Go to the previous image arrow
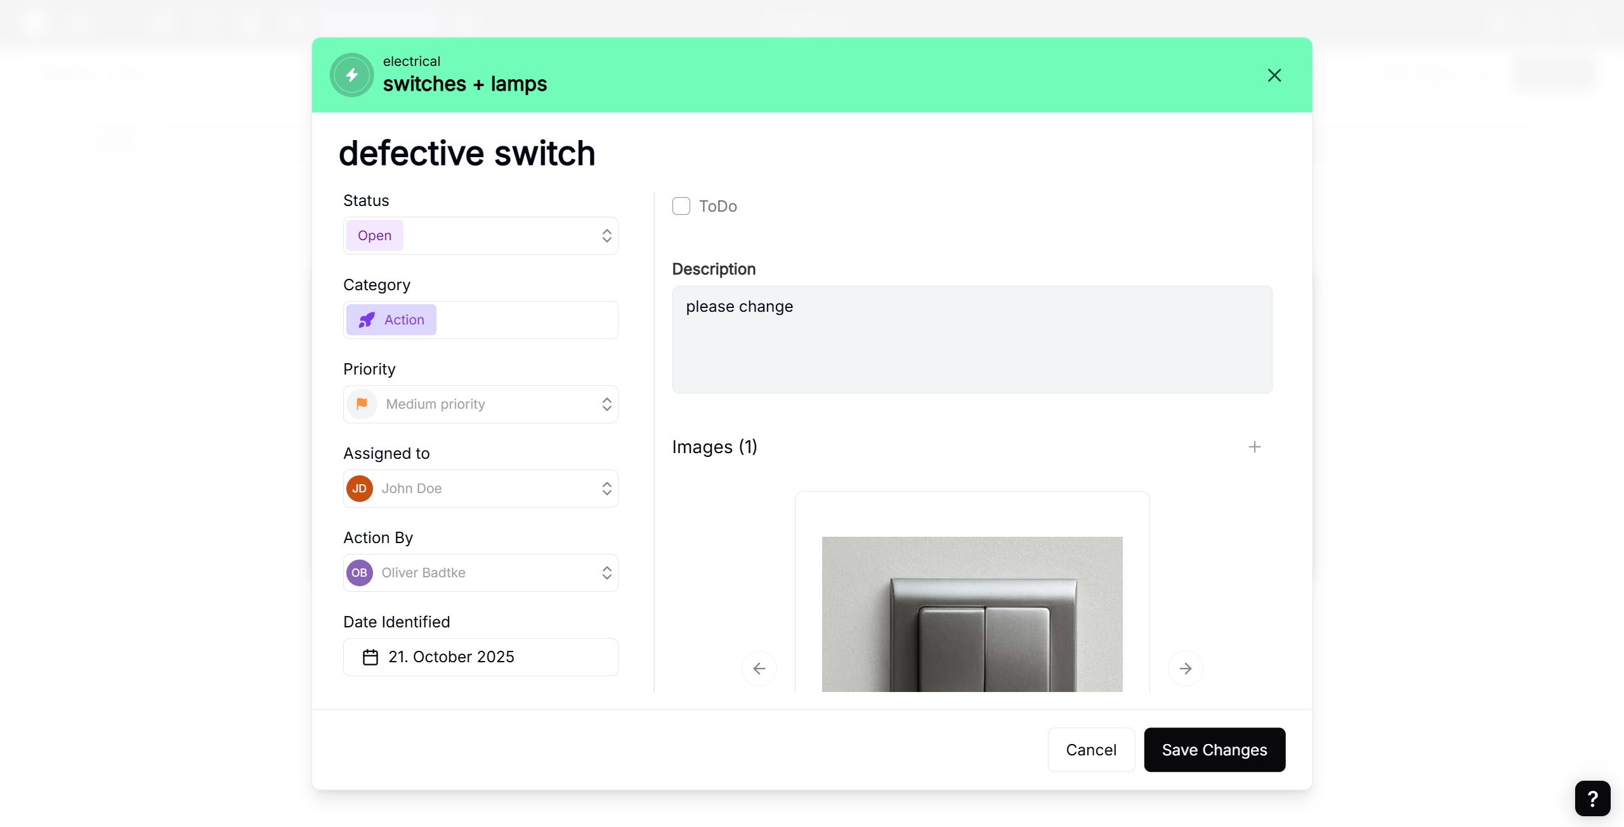 (x=759, y=669)
